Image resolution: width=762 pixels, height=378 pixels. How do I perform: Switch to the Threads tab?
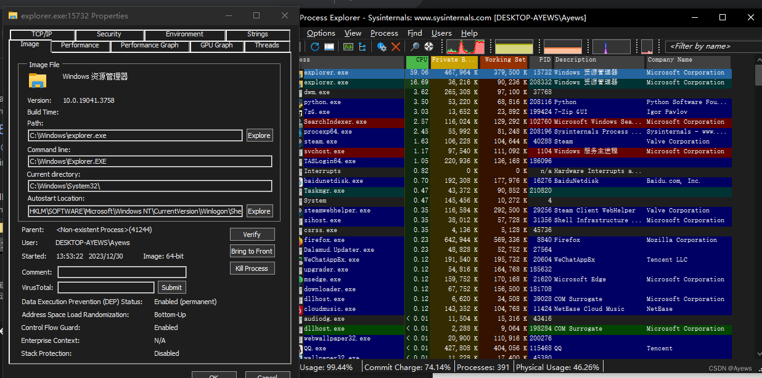(267, 46)
